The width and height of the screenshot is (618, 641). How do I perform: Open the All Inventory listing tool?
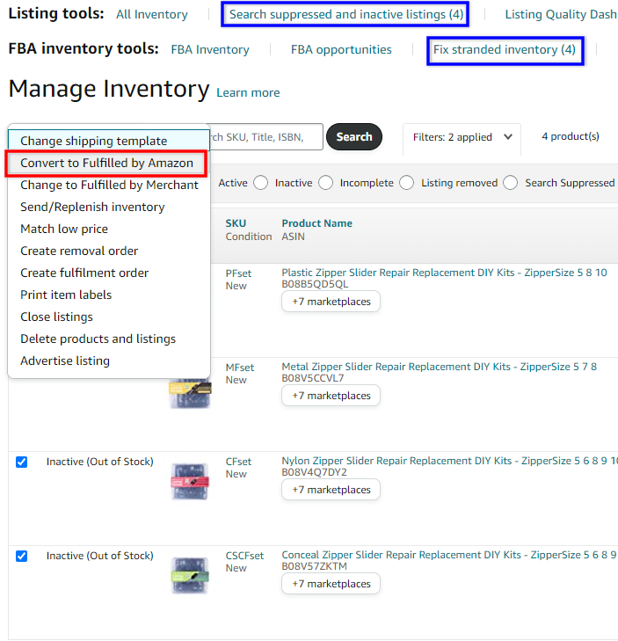(151, 14)
